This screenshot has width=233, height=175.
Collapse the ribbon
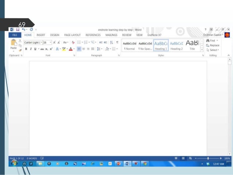pos(229,55)
